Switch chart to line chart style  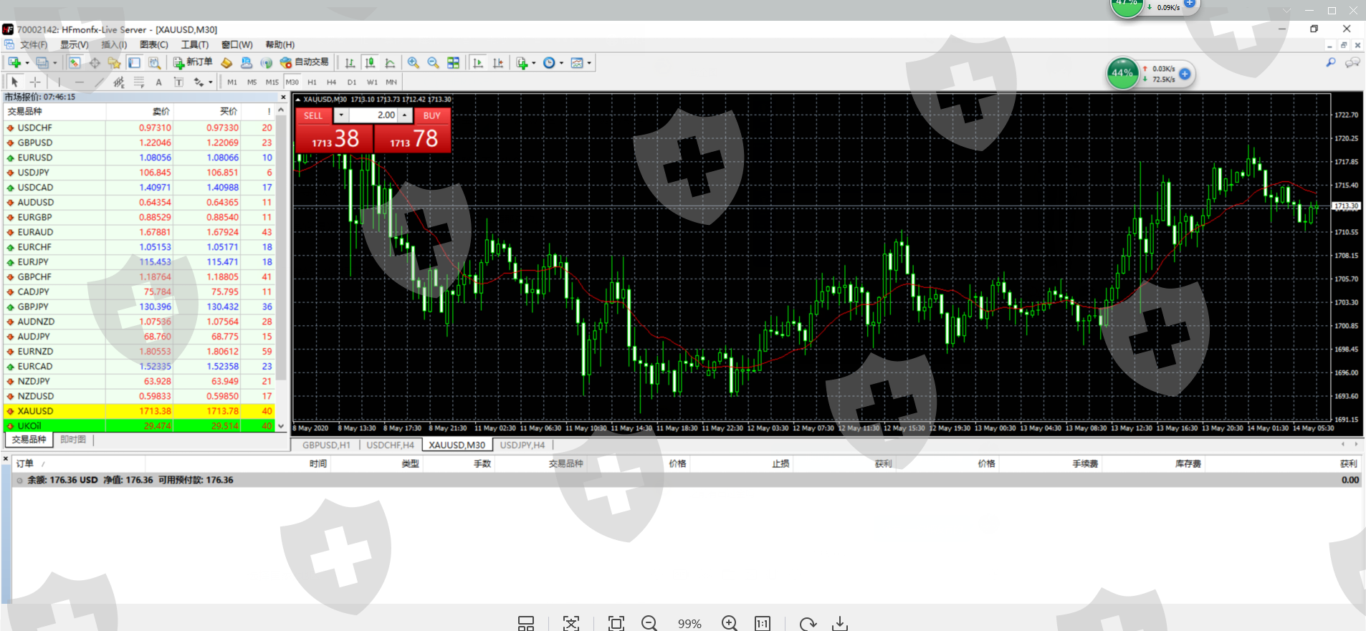coord(390,63)
